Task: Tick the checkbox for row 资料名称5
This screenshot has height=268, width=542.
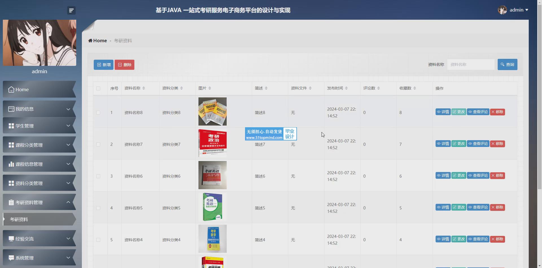Action: pyautogui.click(x=98, y=208)
